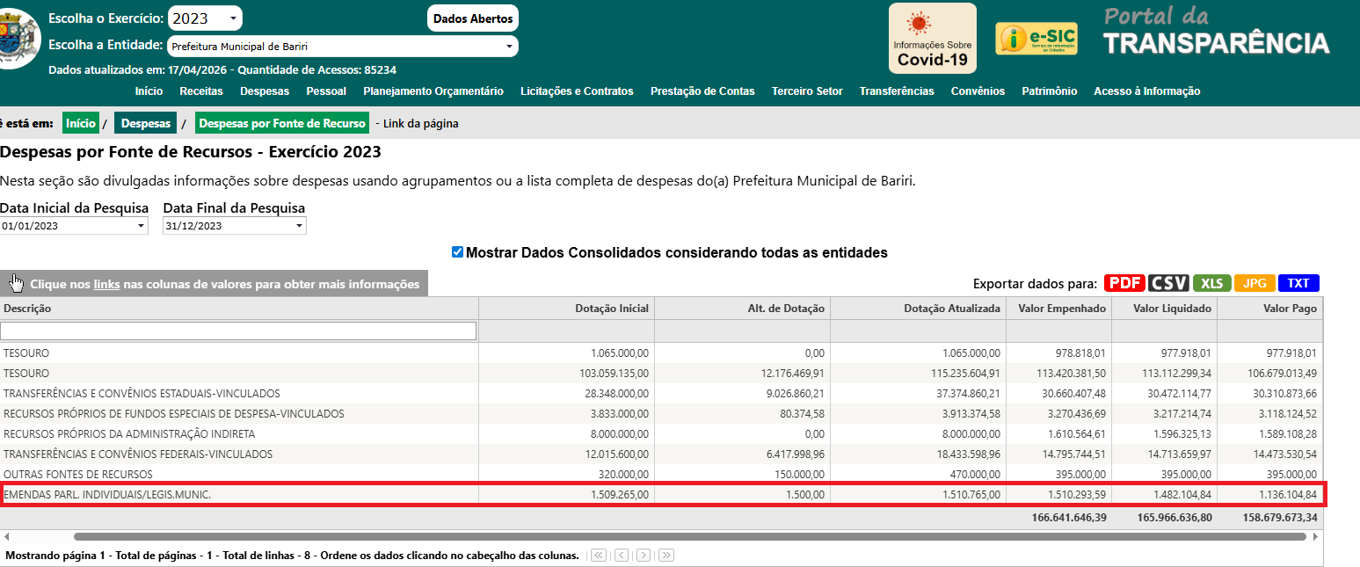
Task: Export data as PDF
Action: (1124, 283)
